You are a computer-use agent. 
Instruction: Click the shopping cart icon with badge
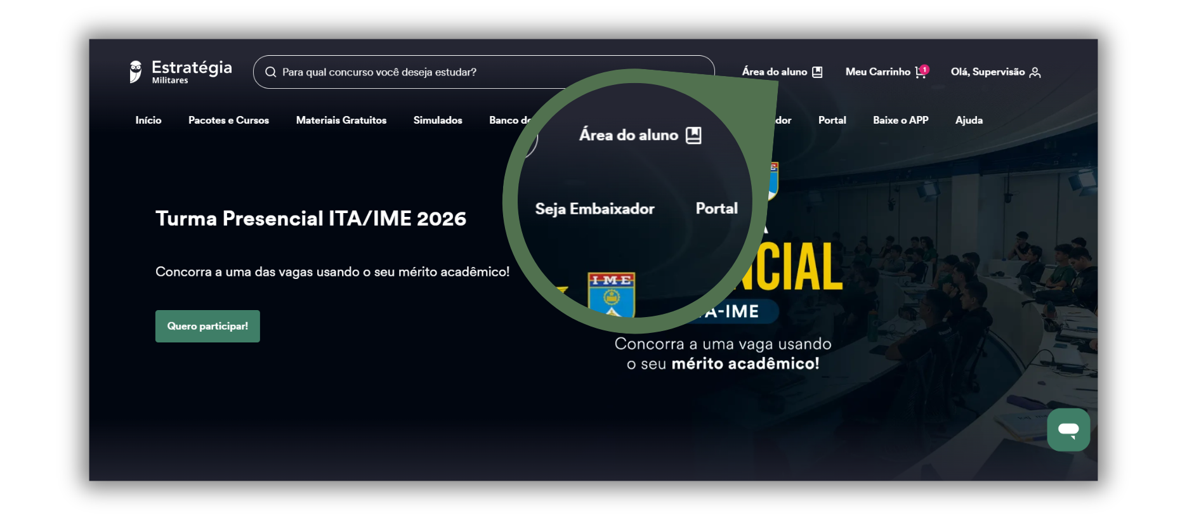(x=922, y=72)
